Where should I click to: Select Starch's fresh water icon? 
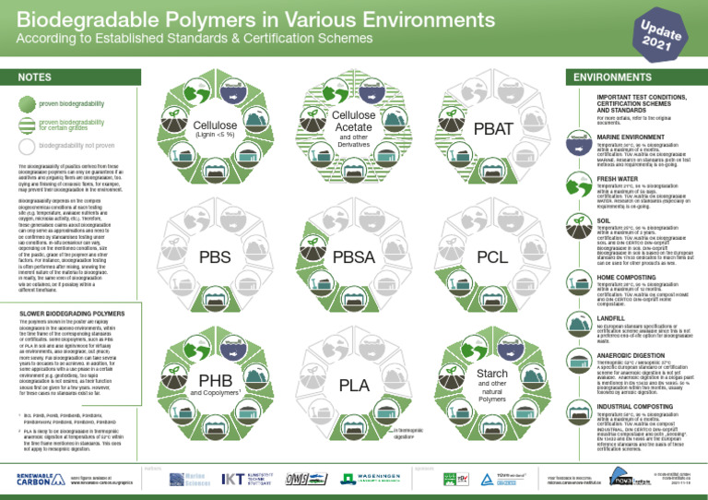[x=474, y=349]
